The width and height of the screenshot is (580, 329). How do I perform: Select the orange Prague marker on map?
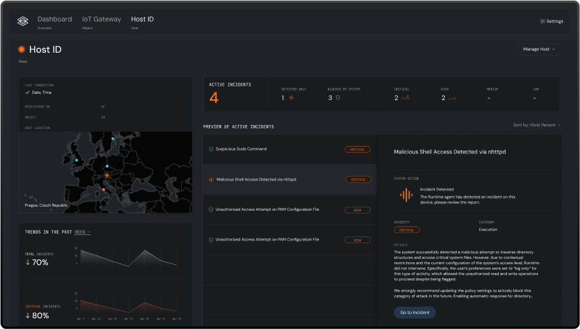[107, 175]
